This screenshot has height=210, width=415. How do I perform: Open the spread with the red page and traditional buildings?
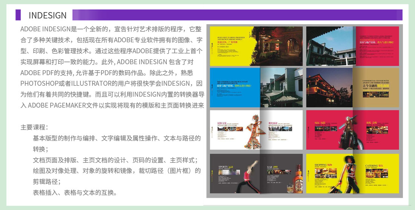(352, 46)
